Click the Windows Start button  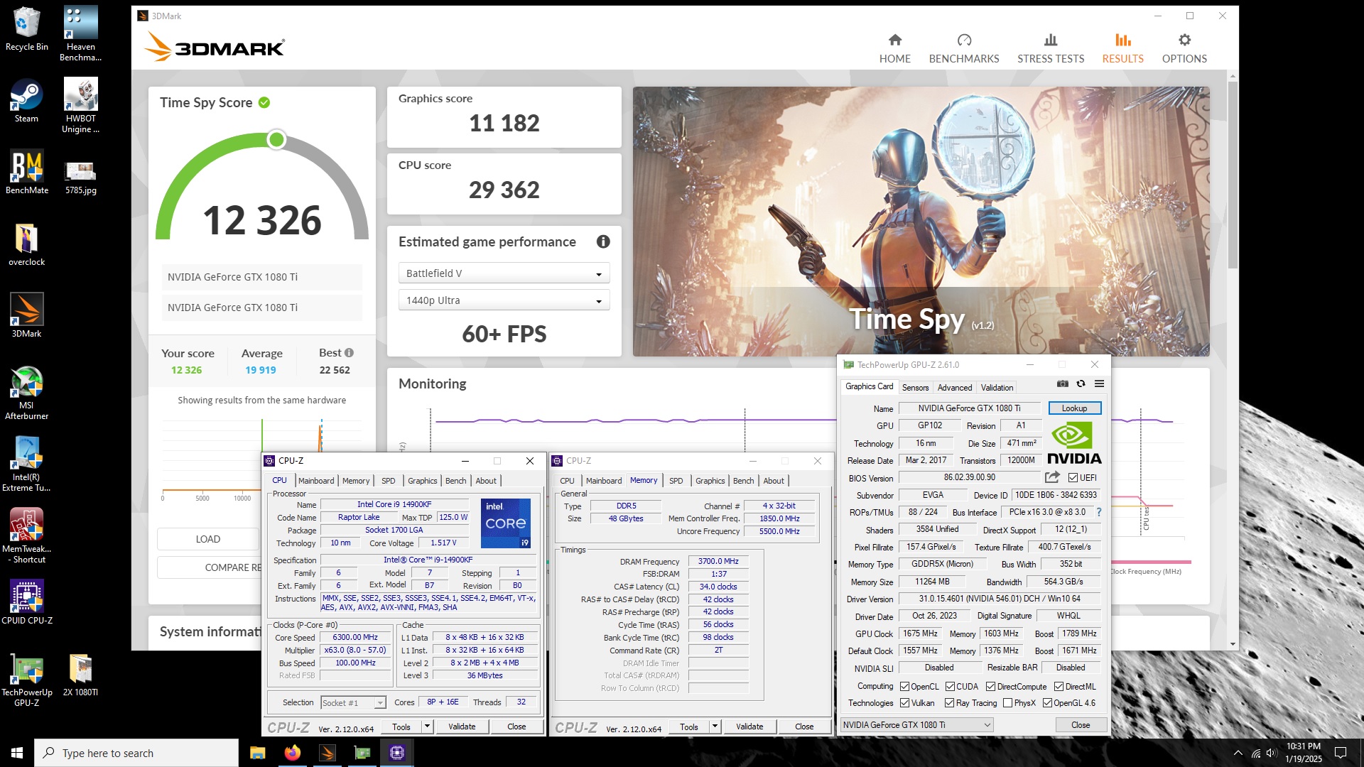coord(17,753)
